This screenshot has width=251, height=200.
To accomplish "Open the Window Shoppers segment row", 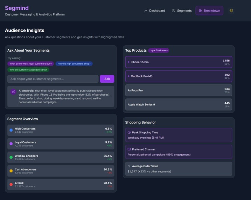I will 61,157.
